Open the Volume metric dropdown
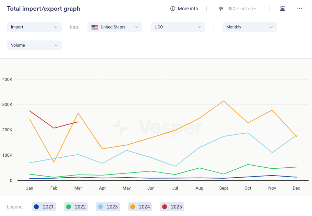Image resolution: width=312 pixels, height=216 pixels. tap(34, 45)
